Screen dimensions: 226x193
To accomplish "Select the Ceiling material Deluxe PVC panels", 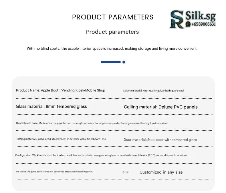I will pyautogui.click(x=160, y=107).
